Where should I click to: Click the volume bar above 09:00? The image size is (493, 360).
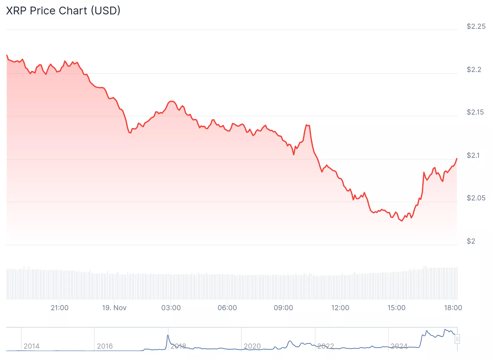click(x=283, y=287)
